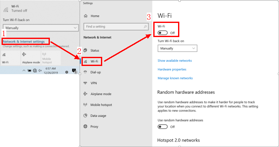This screenshot has width=279, height=147.
Task: Show hidden icons with taskbar chevron
Action: coord(24,71)
